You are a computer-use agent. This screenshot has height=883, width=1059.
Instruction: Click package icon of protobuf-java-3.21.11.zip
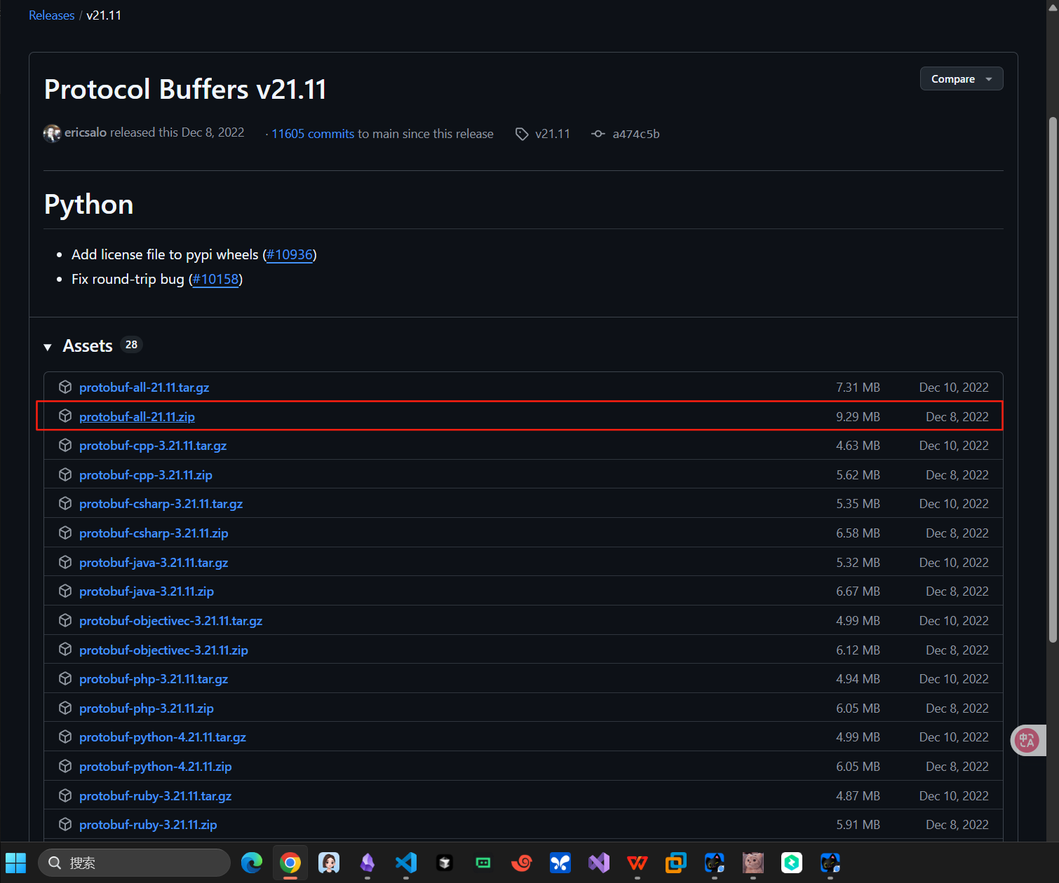[x=65, y=591]
